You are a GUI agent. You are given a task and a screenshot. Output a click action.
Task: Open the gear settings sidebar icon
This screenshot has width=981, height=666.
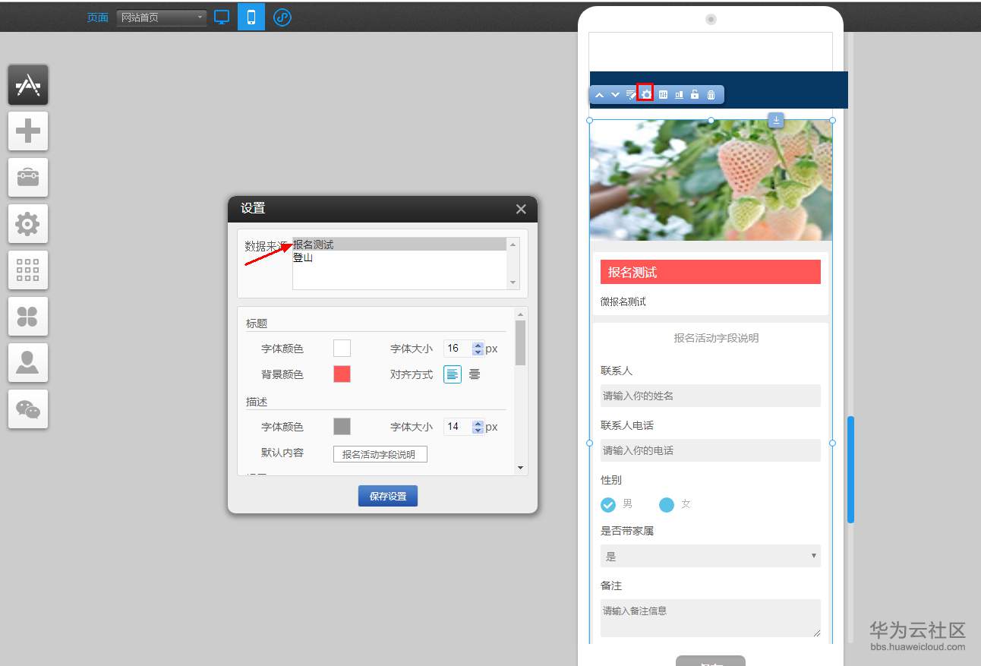[28, 224]
